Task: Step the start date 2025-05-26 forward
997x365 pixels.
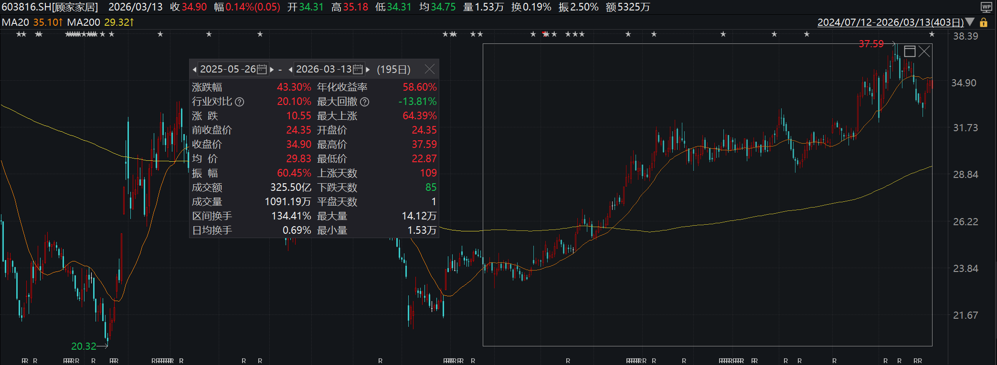Action: 272,70
